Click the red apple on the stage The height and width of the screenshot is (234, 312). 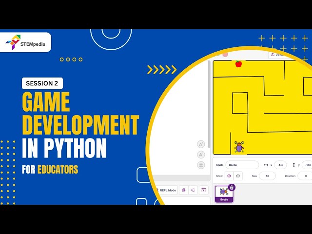point(238,64)
